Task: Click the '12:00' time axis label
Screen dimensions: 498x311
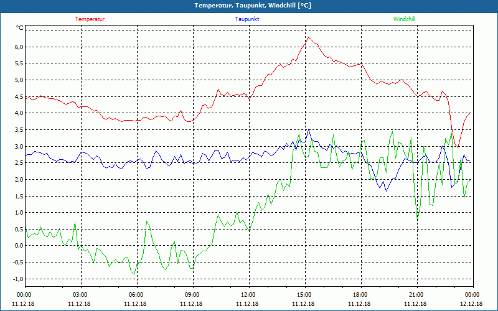Action: coord(249,295)
